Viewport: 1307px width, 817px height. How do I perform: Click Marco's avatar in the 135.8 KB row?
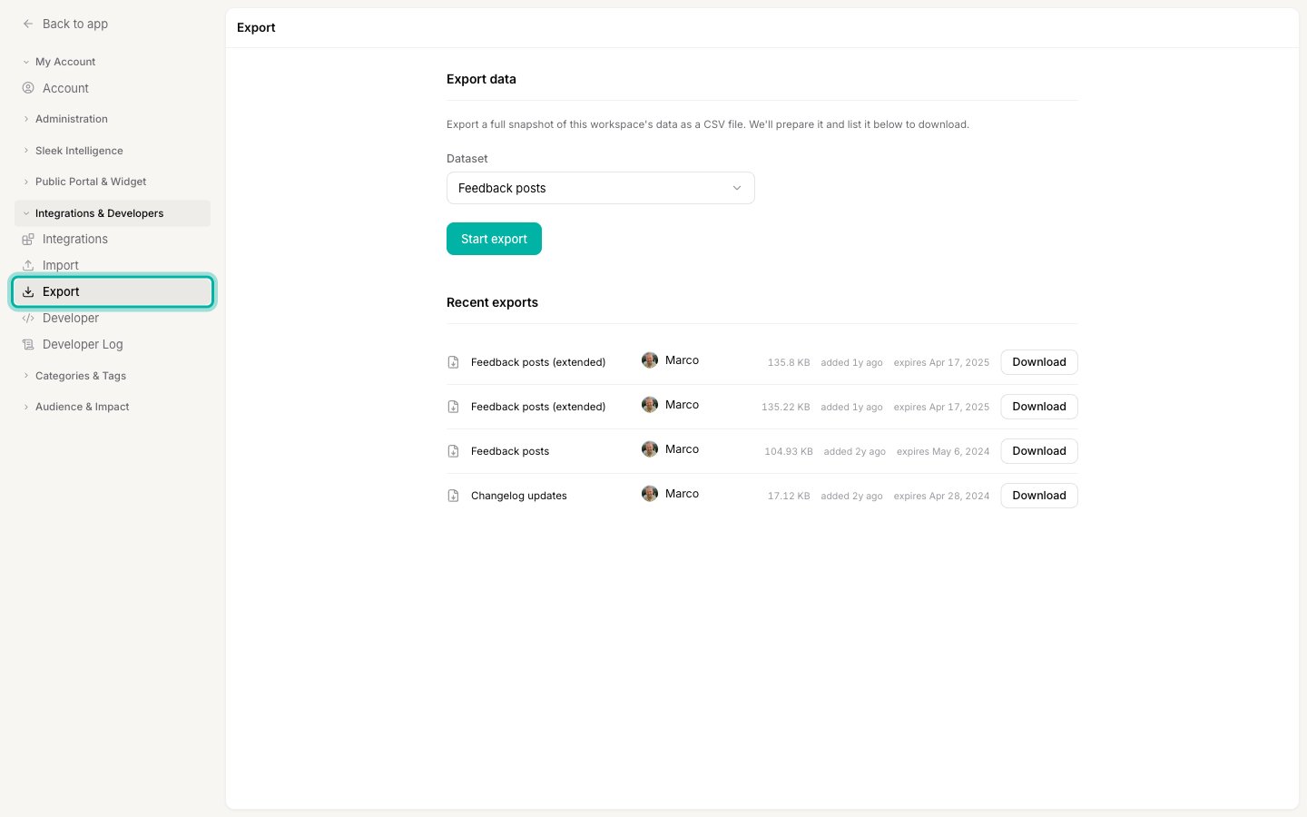(650, 360)
